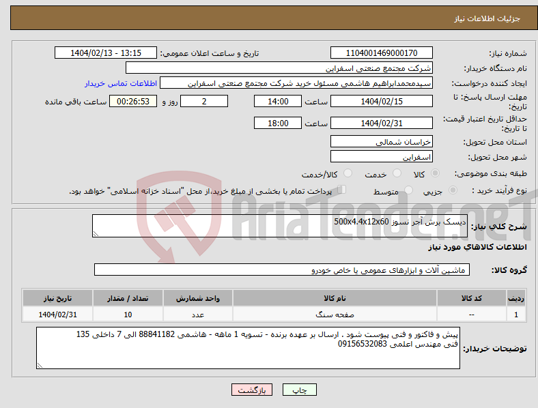The width and height of the screenshot is (538, 408).
Task: Click the row number cell 1
Action: (x=516, y=315)
